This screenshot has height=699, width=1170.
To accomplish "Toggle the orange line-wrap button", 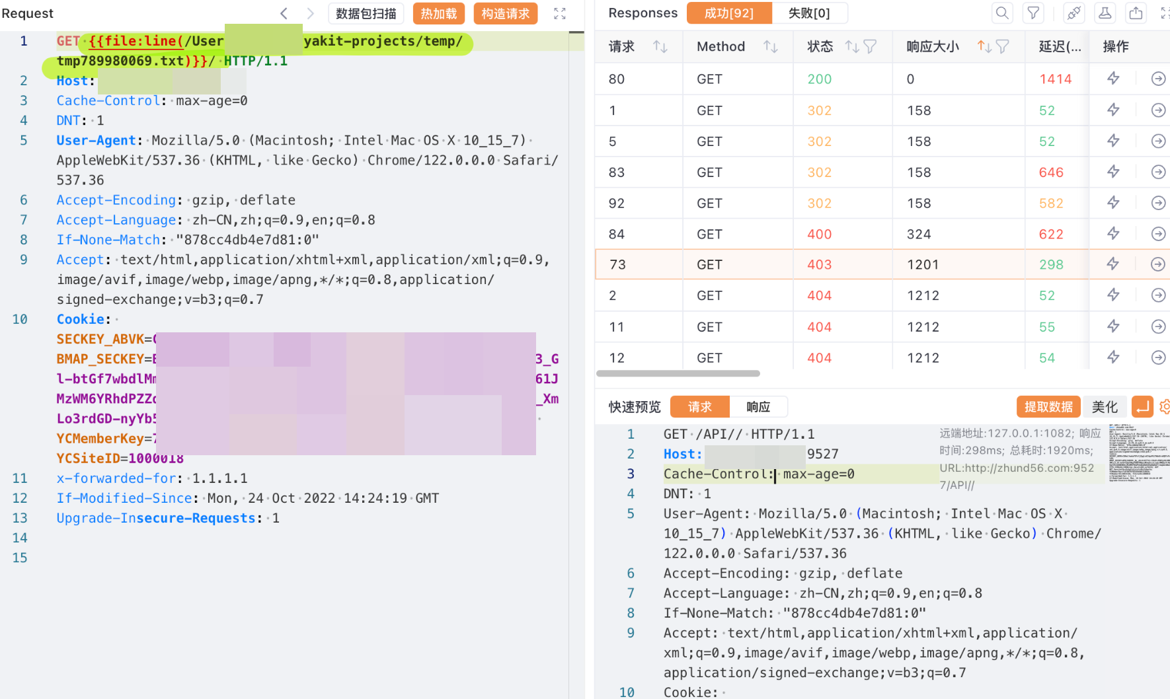I will (x=1142, y=407).
